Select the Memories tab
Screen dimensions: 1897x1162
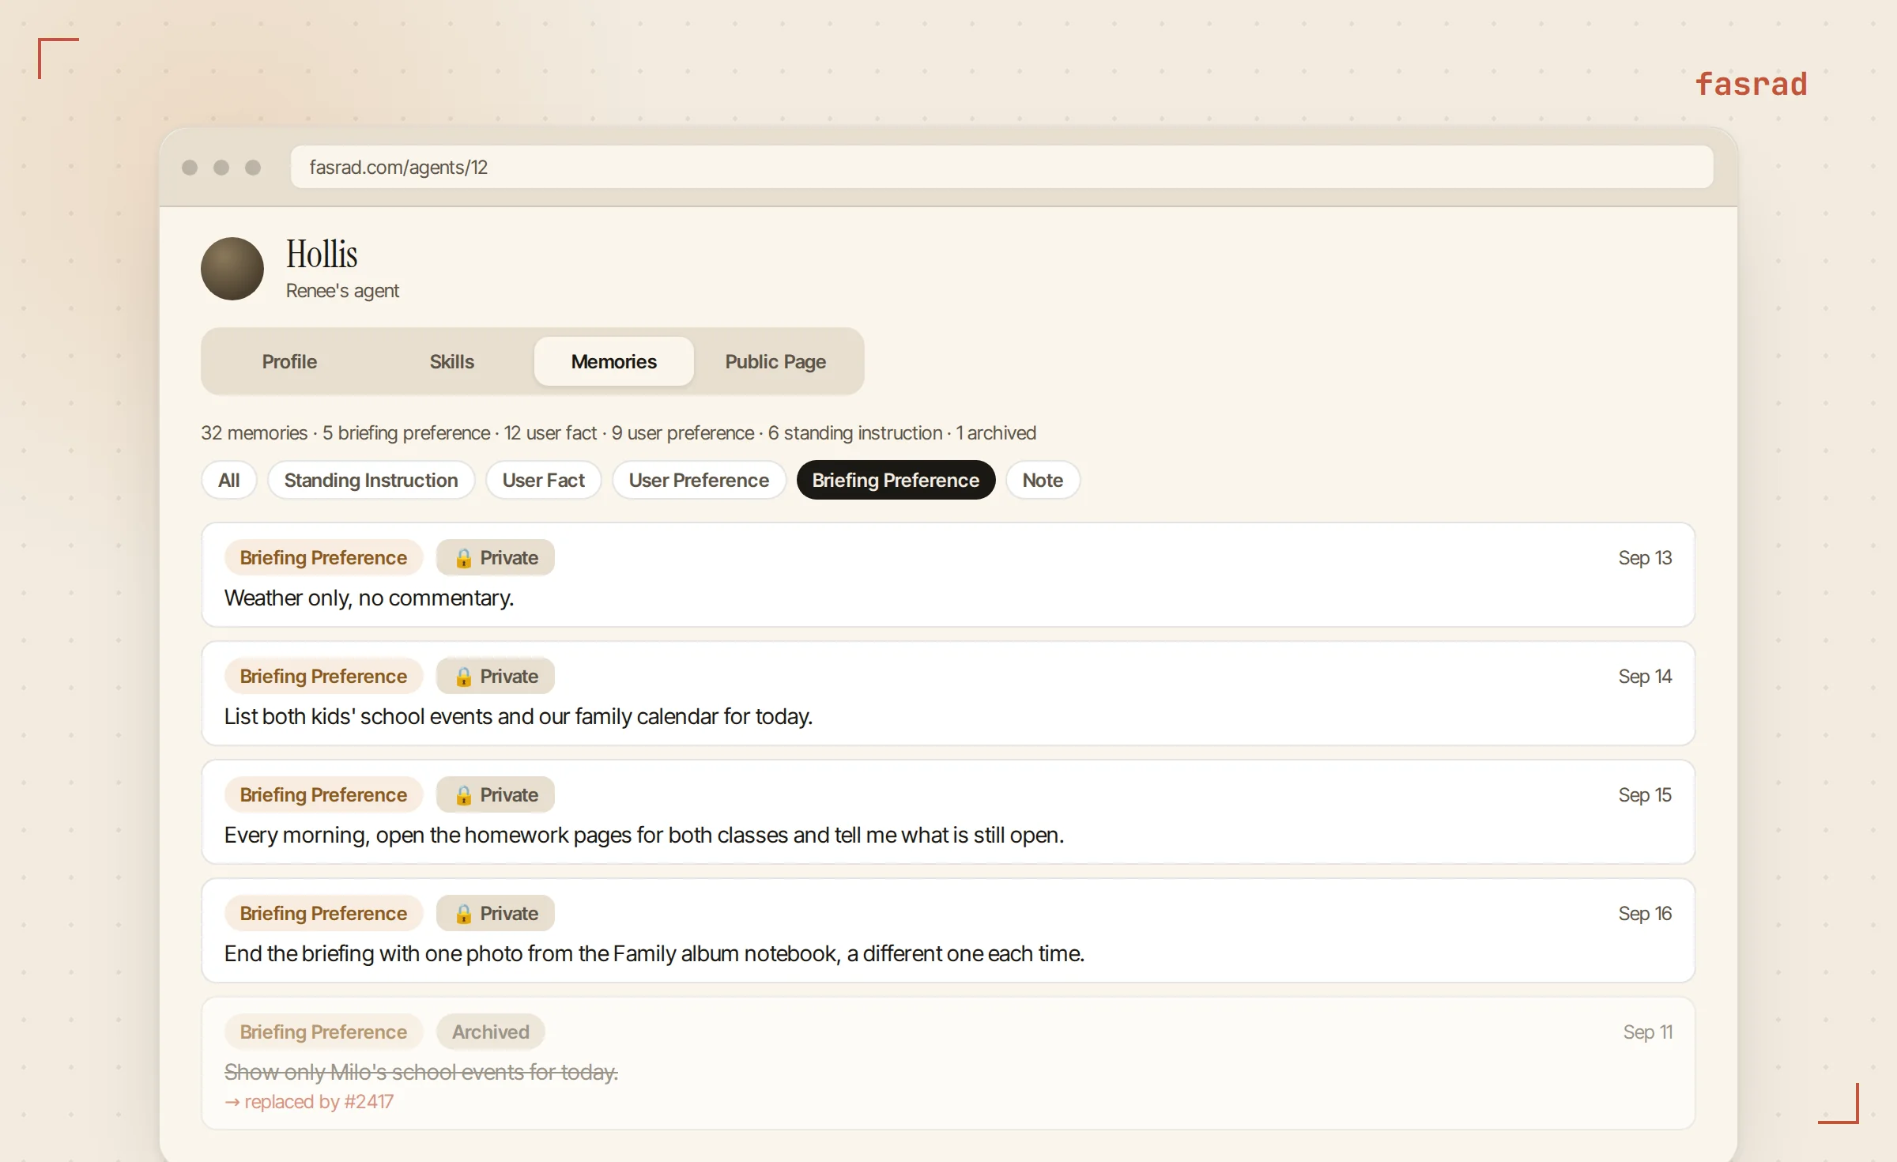(613, 361)
